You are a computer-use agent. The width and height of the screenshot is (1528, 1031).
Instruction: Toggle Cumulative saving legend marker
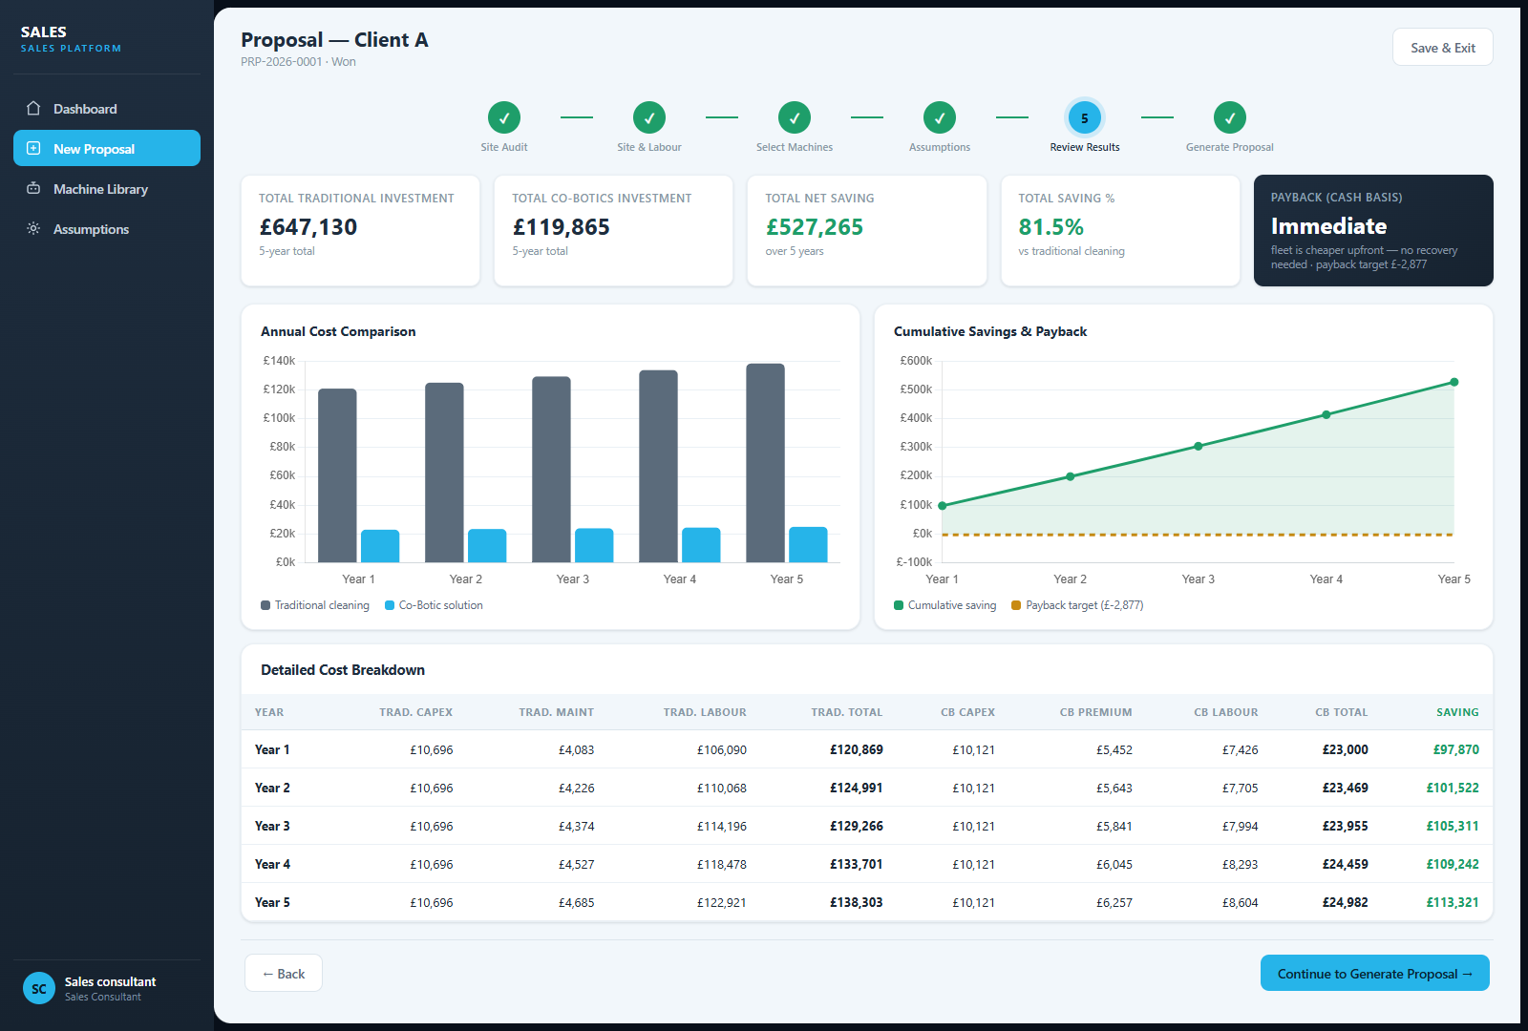[x=899, y=605]
